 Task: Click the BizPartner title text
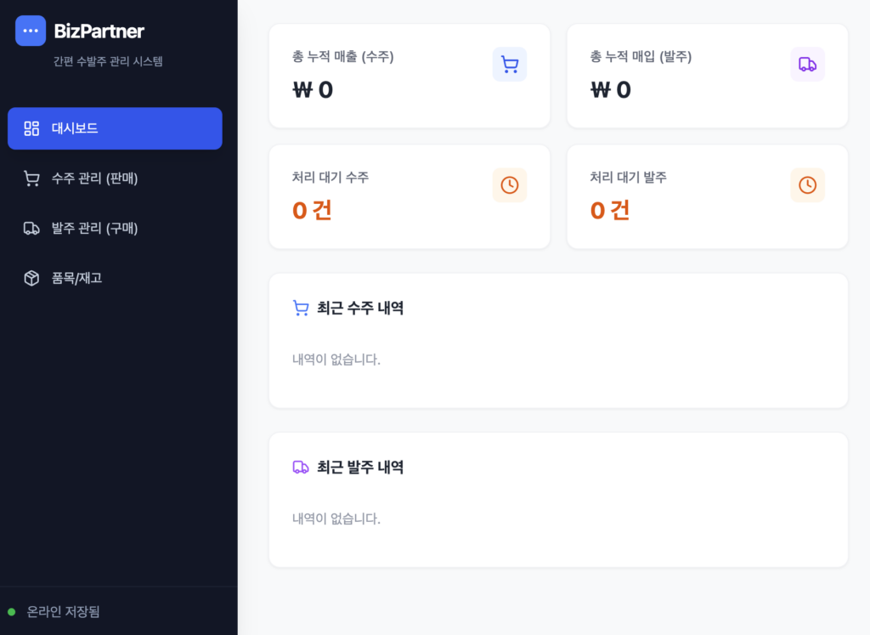pyautogui.click(x=99, y=31)
